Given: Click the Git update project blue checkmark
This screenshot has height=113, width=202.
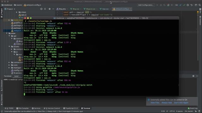Looking at the screenshot, I should (x=181, y=5).
